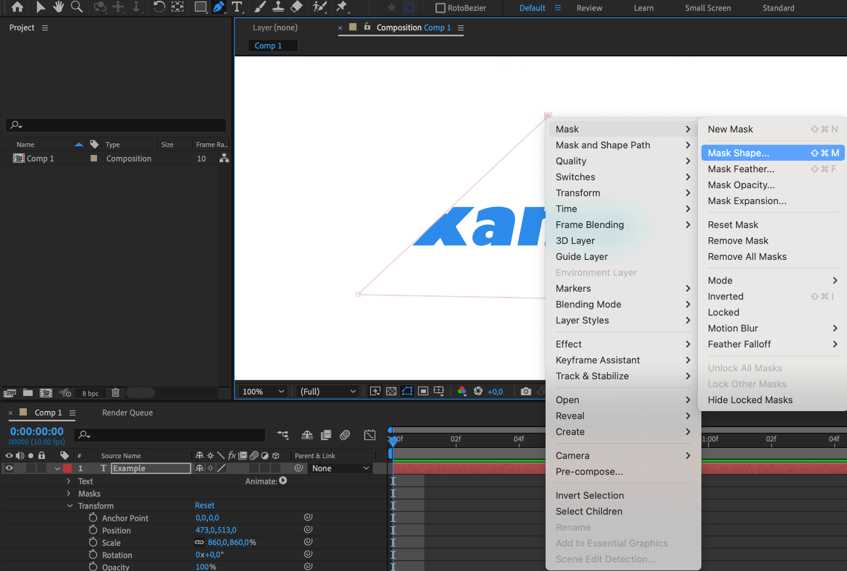Open the 100% magnification dropdown
The height and width of the screenshot is (571, 847).
pyautogui.click(x=263, y=391)
